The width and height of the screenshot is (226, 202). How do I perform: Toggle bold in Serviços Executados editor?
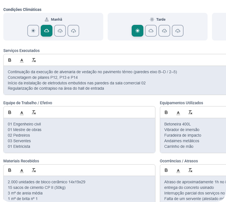pos(10,60)
